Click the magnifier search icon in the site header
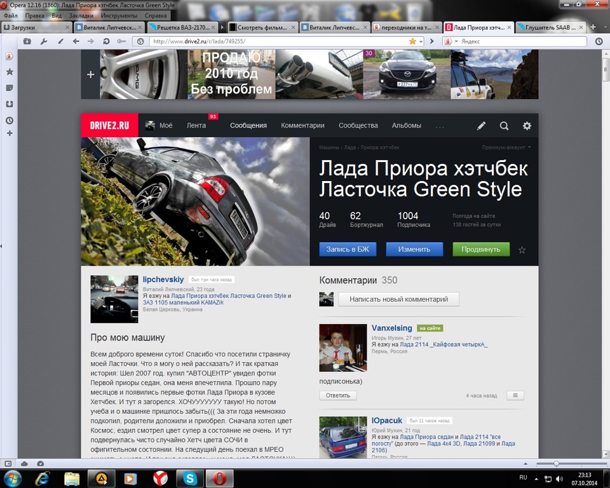 [x=504, y=126]
